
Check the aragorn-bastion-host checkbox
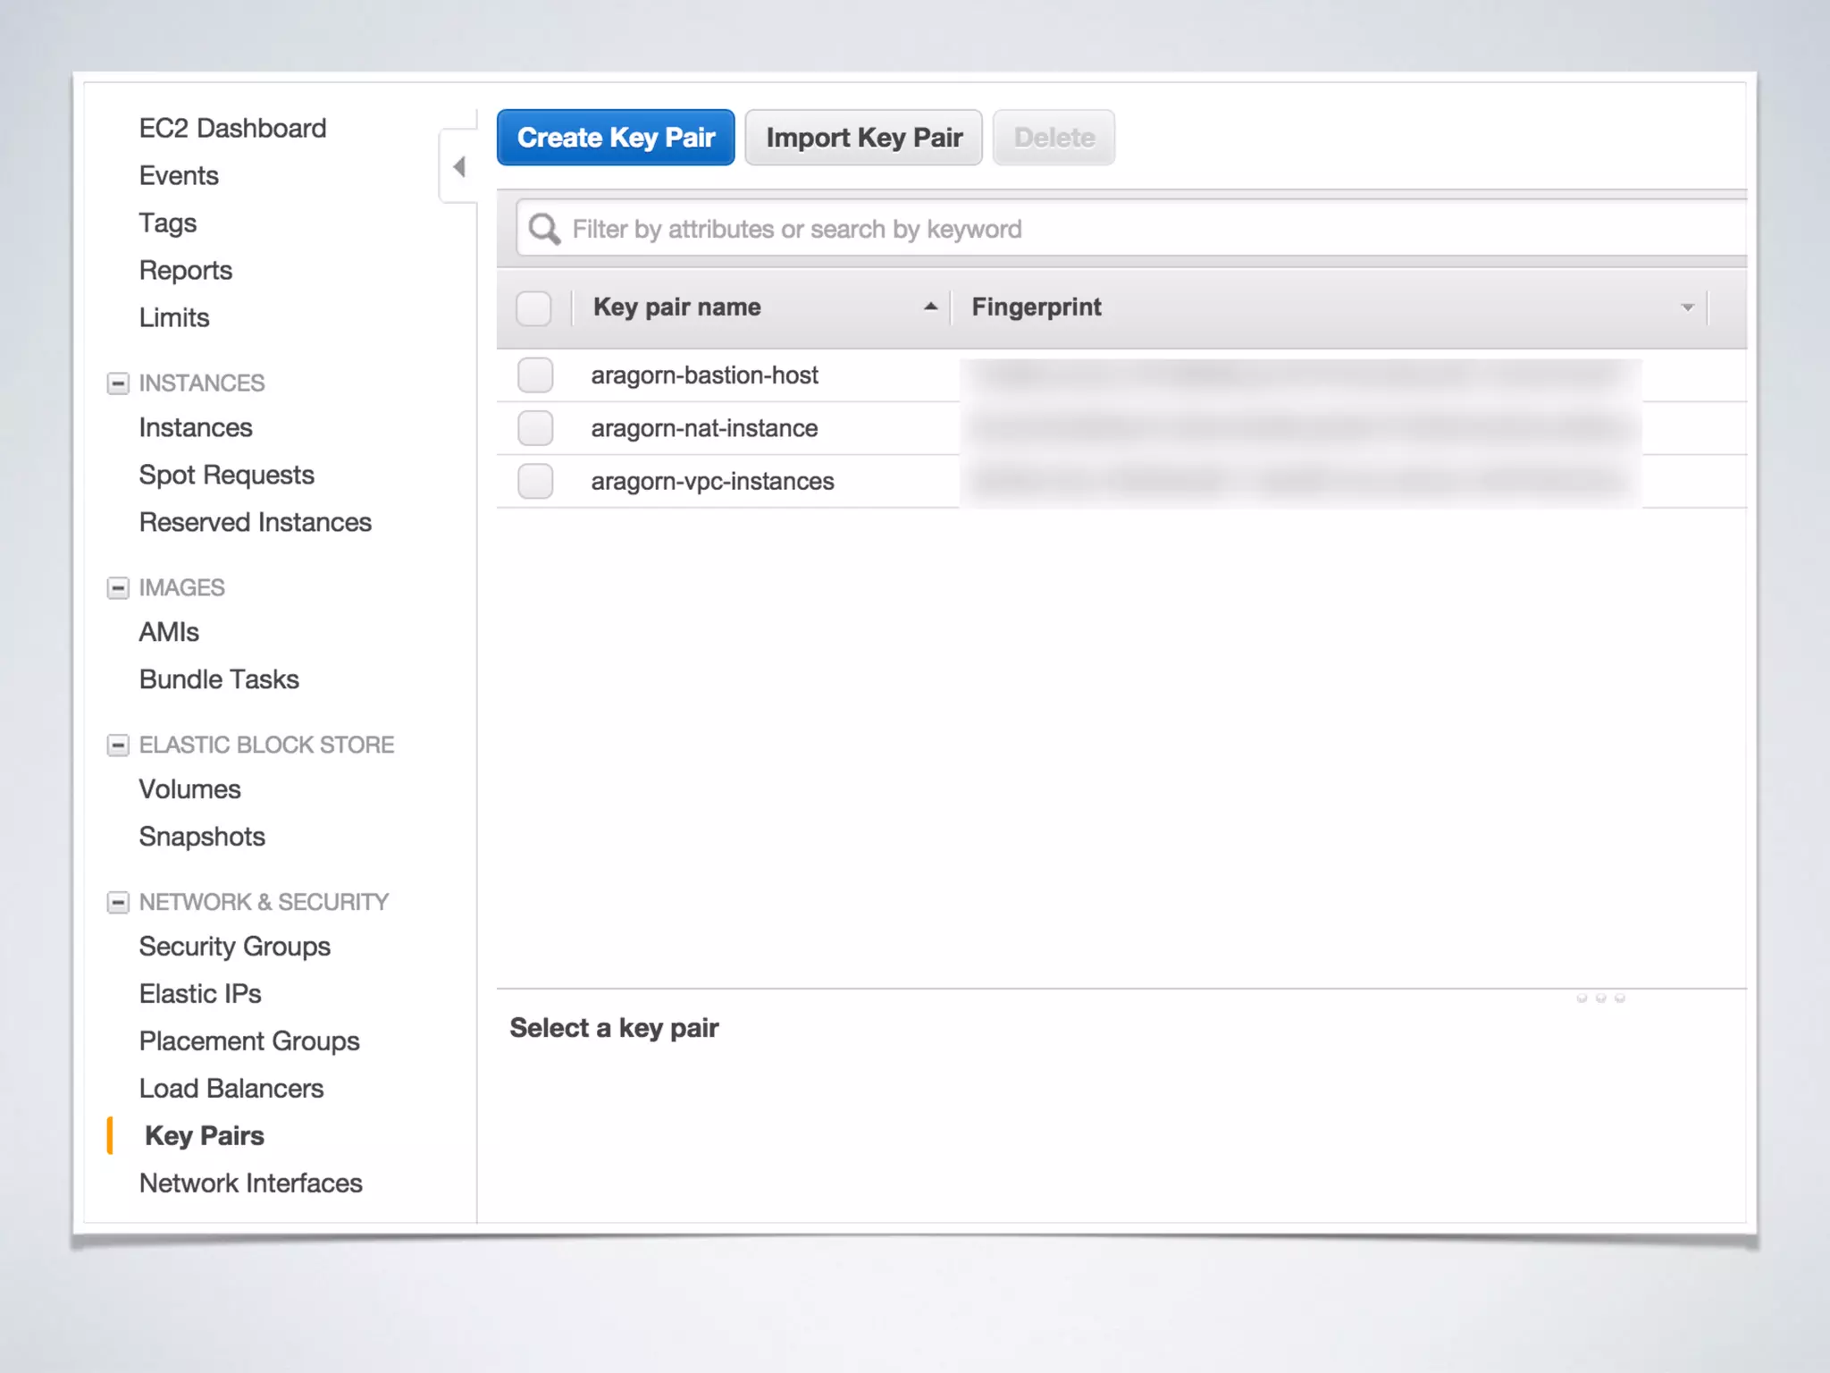535,375
